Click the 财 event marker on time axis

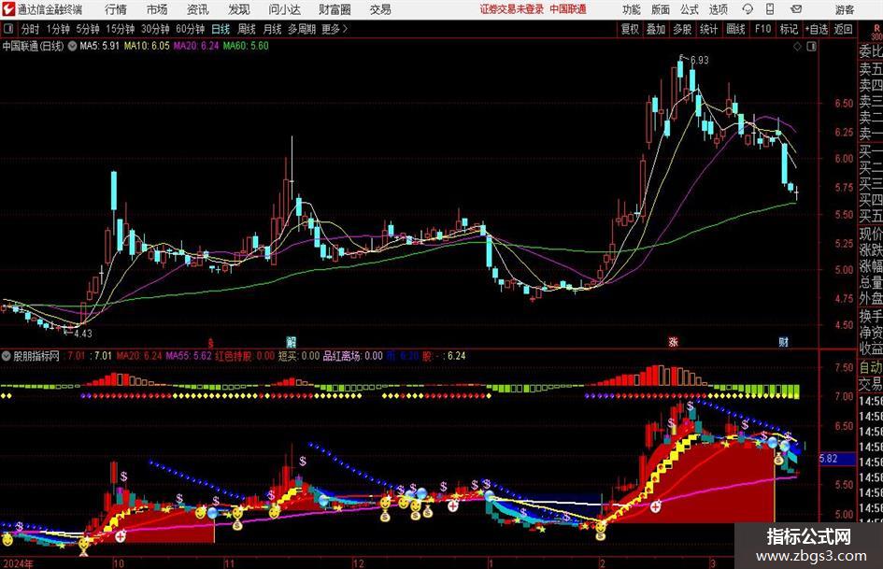point(783,342)
